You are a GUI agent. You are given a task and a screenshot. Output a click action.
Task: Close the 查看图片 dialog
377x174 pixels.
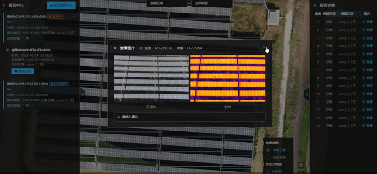pyautogui.click(x=264, y=47)
